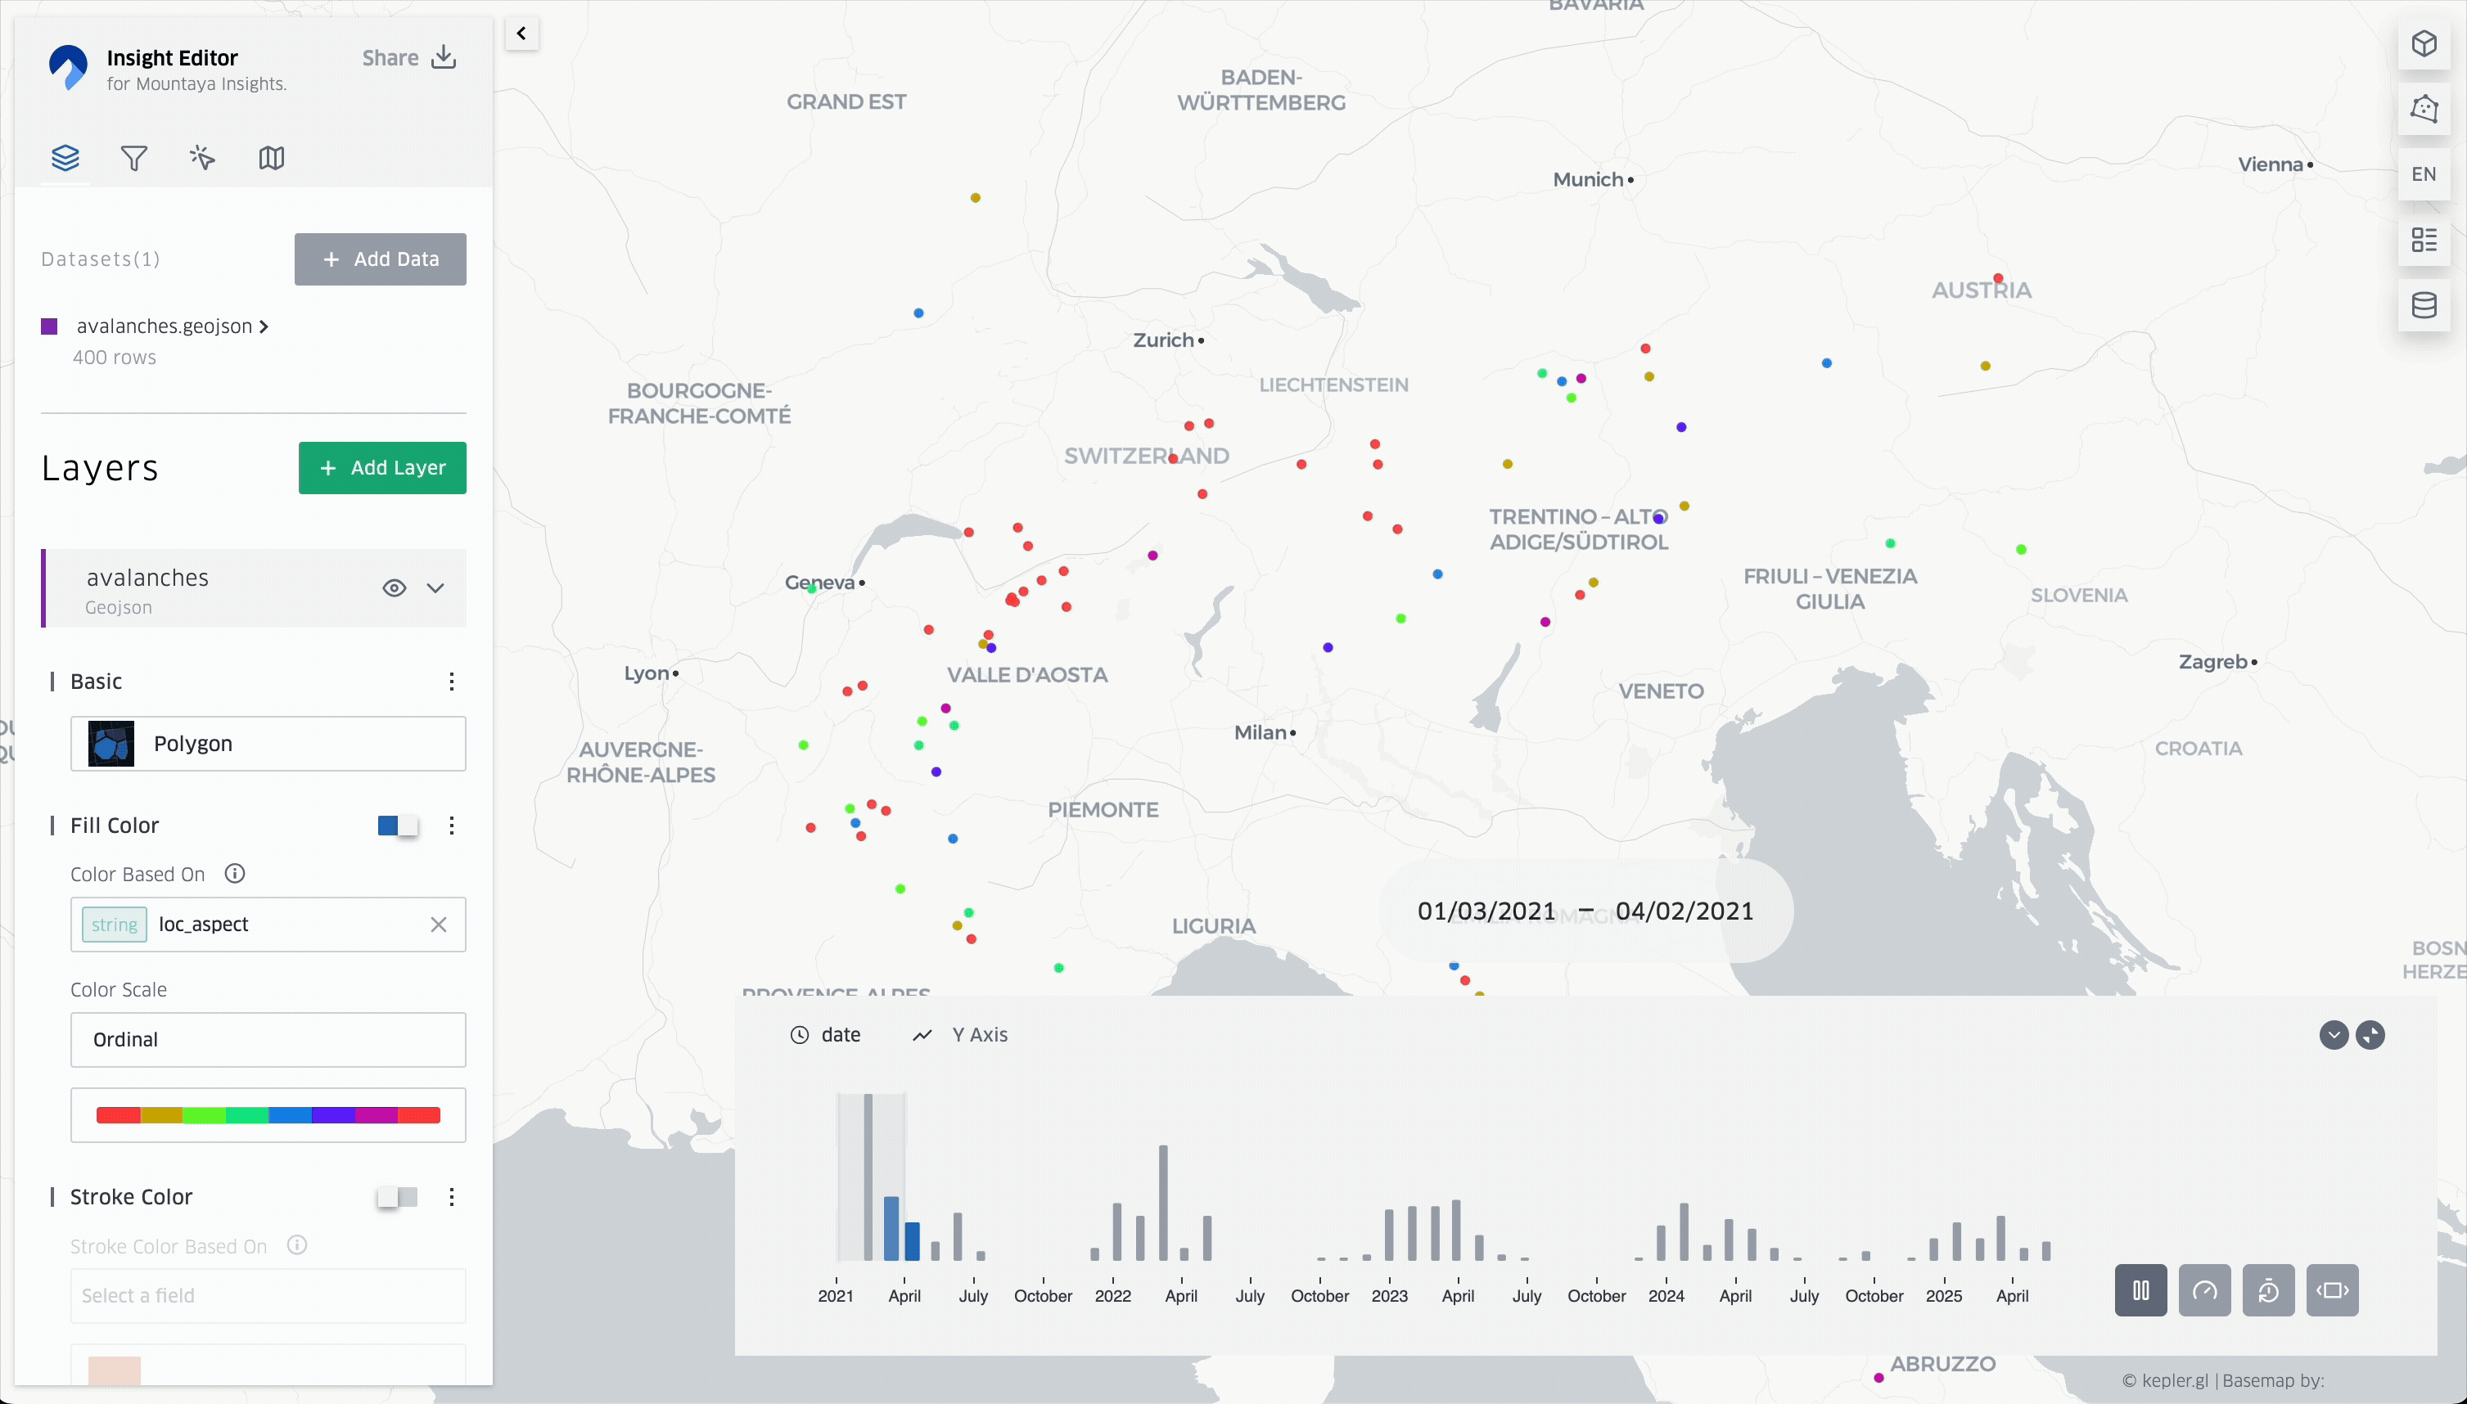The height and width of the screenshot is (1404, 2467).
Task: Click the Add Data button
Action: 380,259
